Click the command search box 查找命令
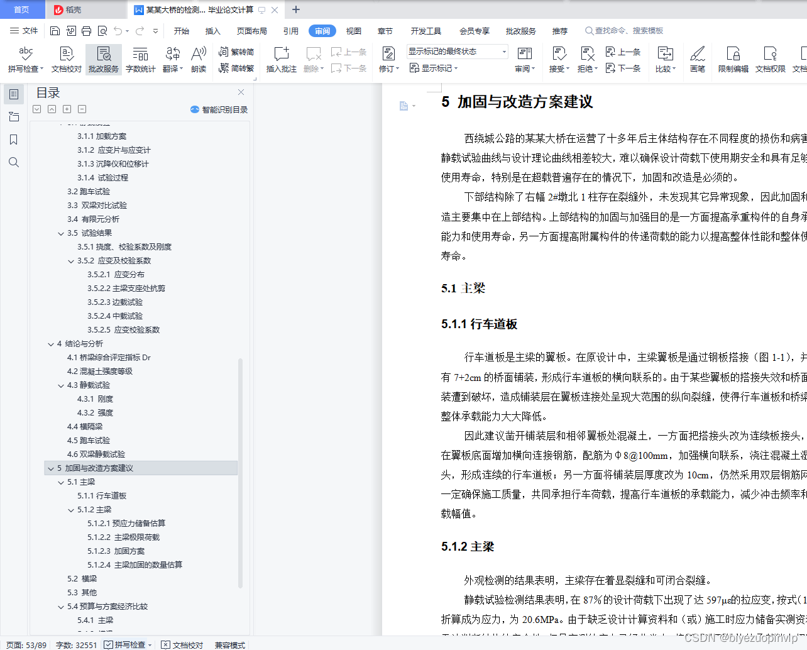Viewport: 807px width, 650px height. (x=623, y=31)
